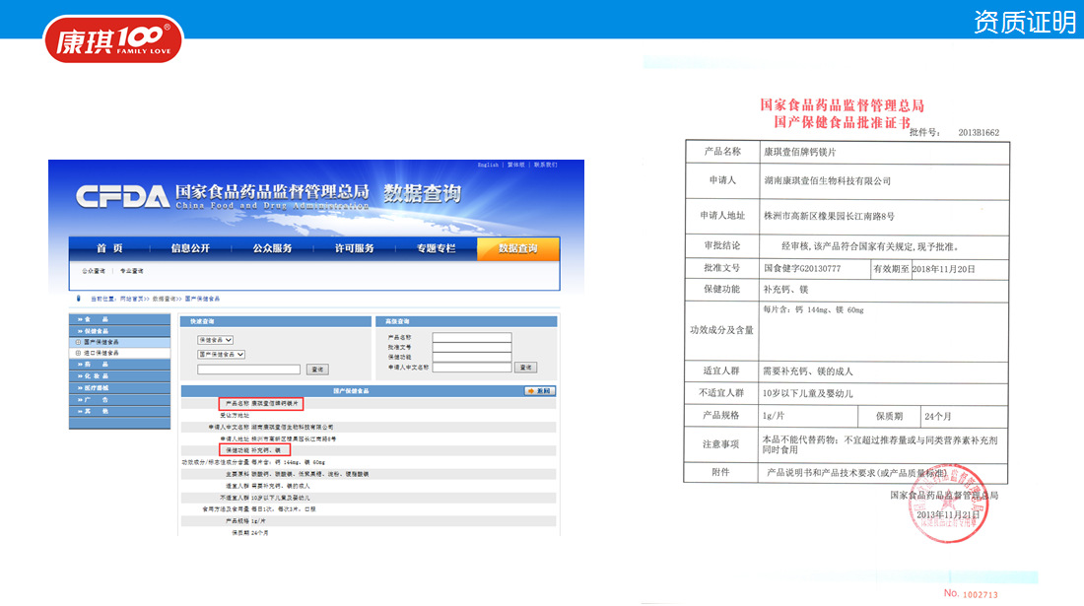The image size is (1084, 606).
Task: Click the location icon before 当前位置
Action: pos(78,299)
